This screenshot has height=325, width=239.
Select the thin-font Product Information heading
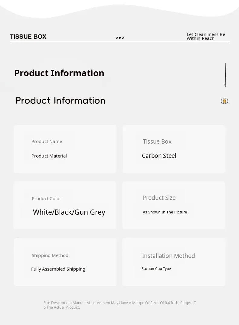click(61, 101)
